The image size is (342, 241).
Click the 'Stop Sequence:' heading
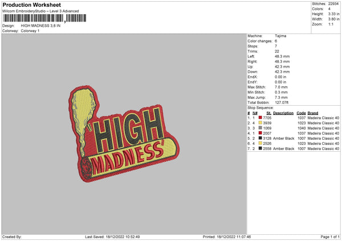point(260,107)
